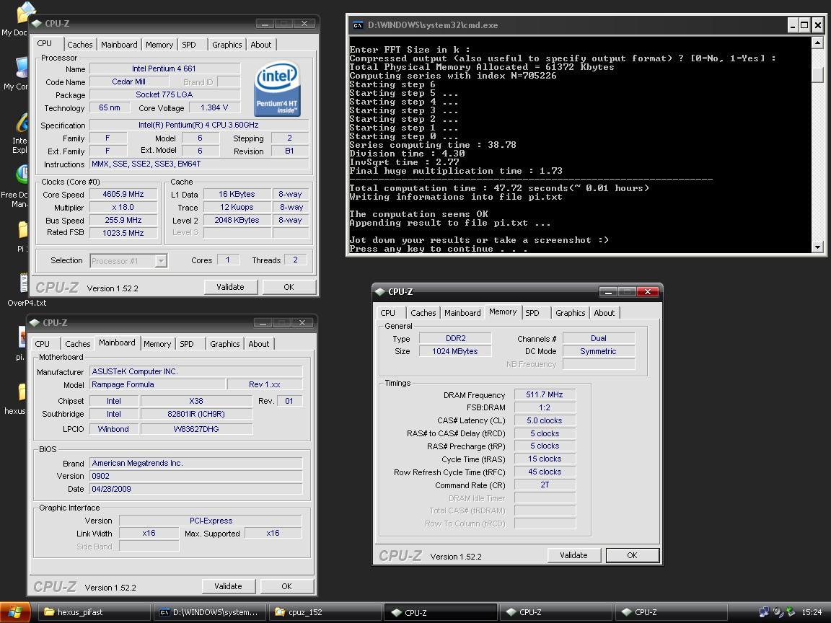Image resolution: width=831 pixels, height=623 pixels.
Task: Open Caches tab in Mainboard CPU-Z window
Action: coord(78,345)
